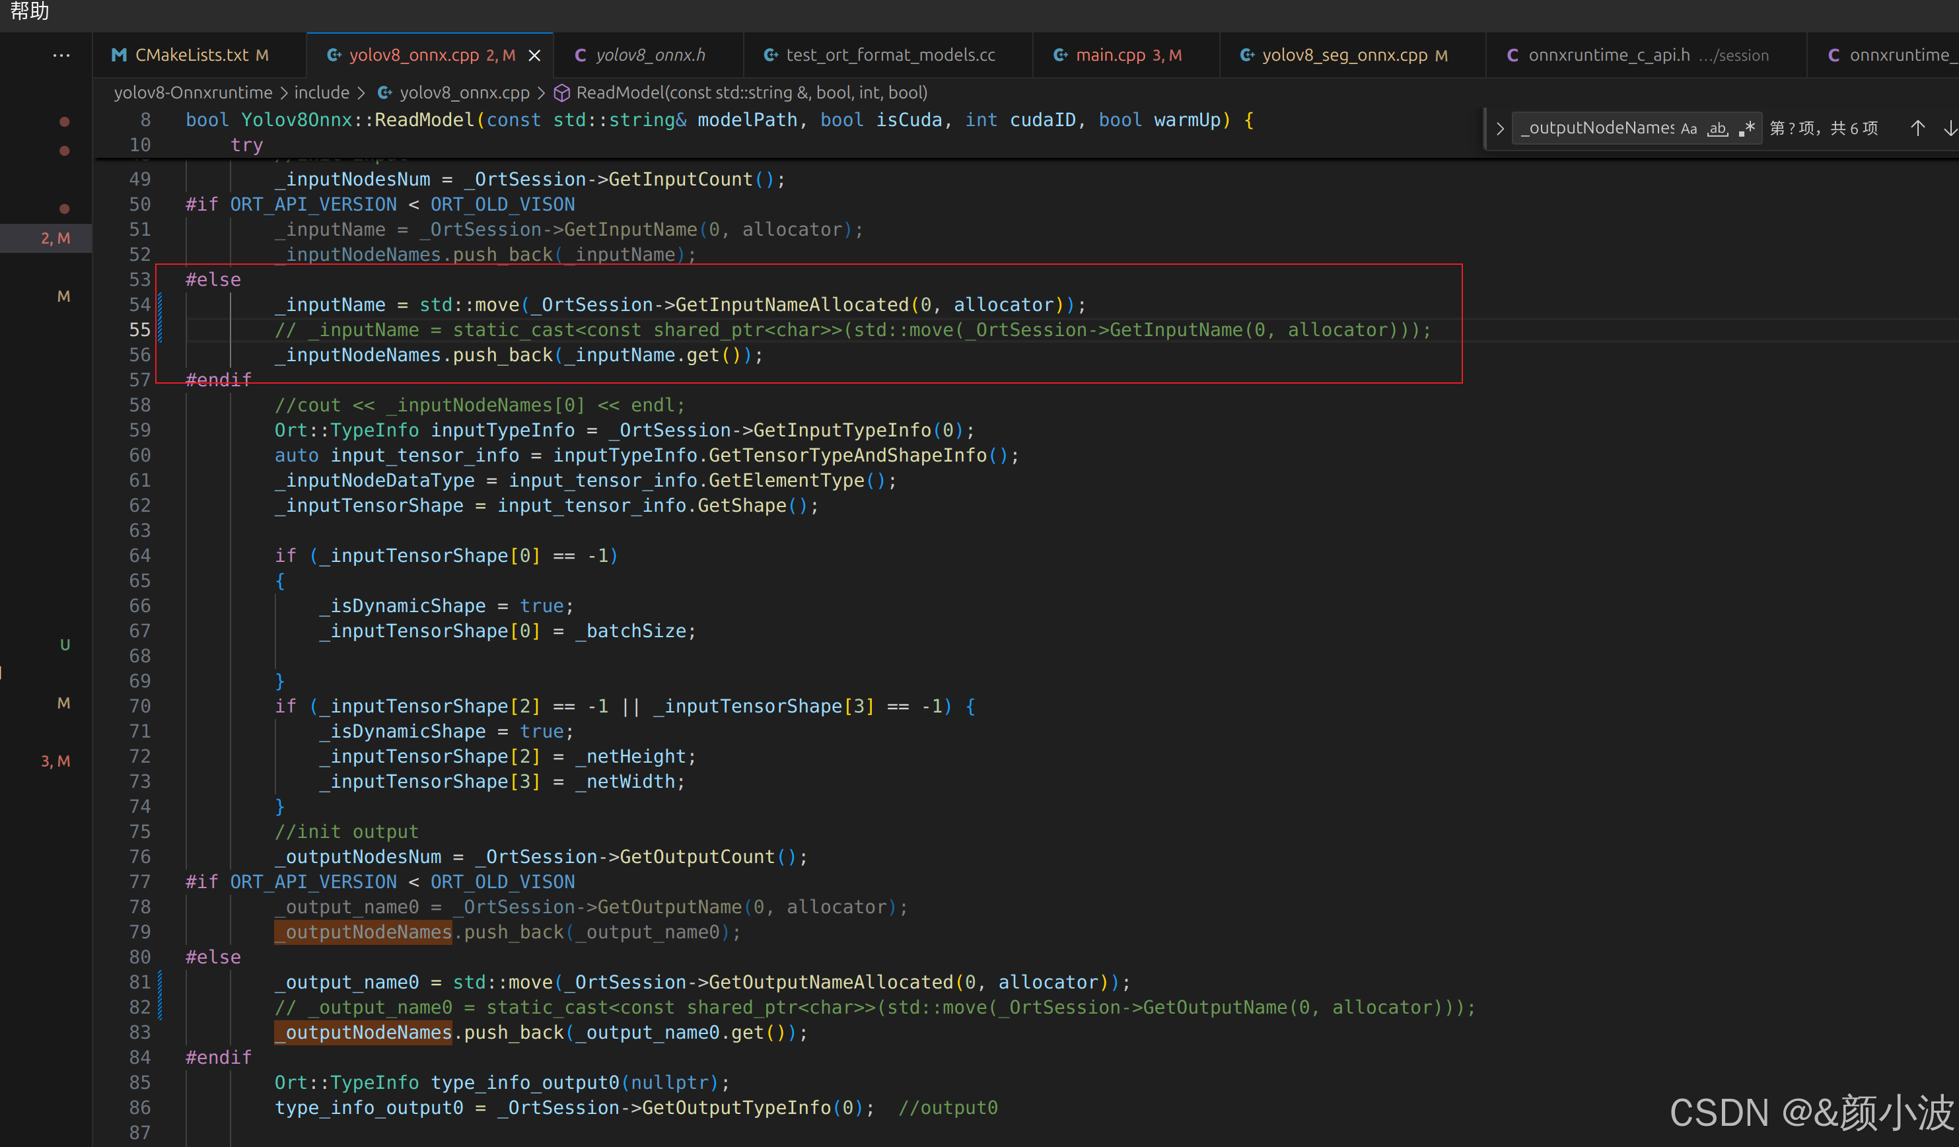Image resolution: width=1959 pixels, height=1147 pixels.
Task: Select yolov8-Onnxruntime breadcrumb folder
Action: [x=193, y=92]
